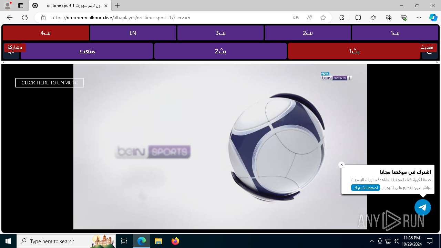This screenshot has height=248, width=441.
Task: Open the browser profile icon
Action: click(8, 6)
